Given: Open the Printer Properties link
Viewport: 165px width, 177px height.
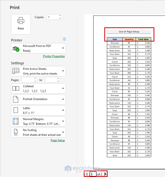Looking at the screenshot, I should coord(54,56).
